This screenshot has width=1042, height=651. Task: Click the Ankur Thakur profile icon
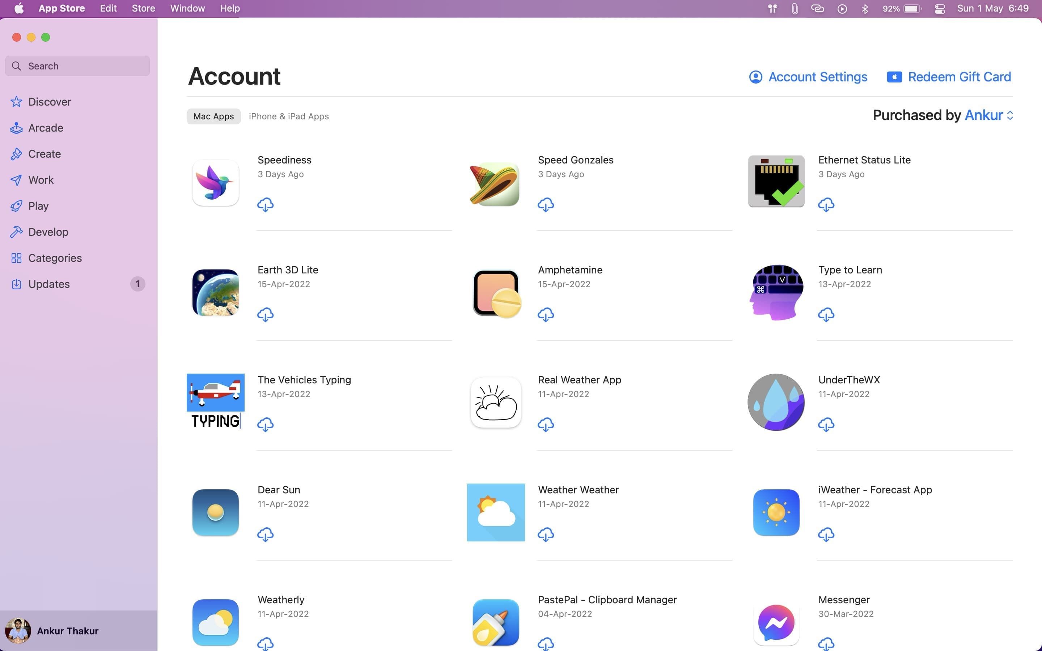click(x=19, y=630)
